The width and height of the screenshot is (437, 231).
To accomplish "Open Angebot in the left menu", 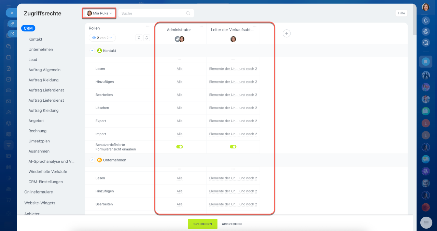I will pyautogui.click(x=36, y=121).
